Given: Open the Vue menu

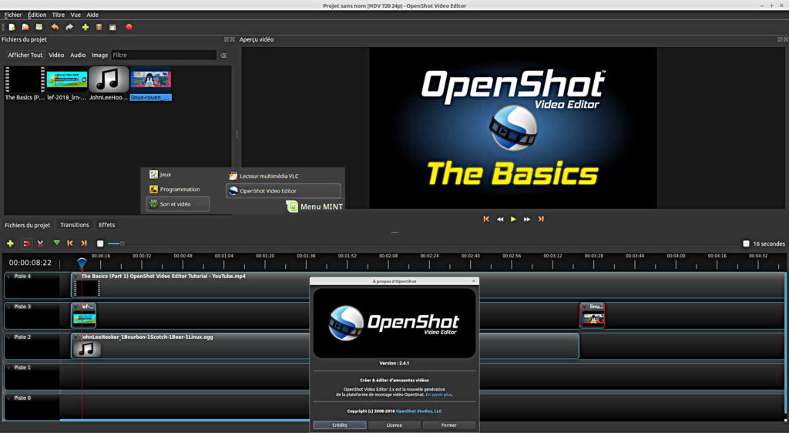Looking at the screenshot, I should (x=76, y=15).
